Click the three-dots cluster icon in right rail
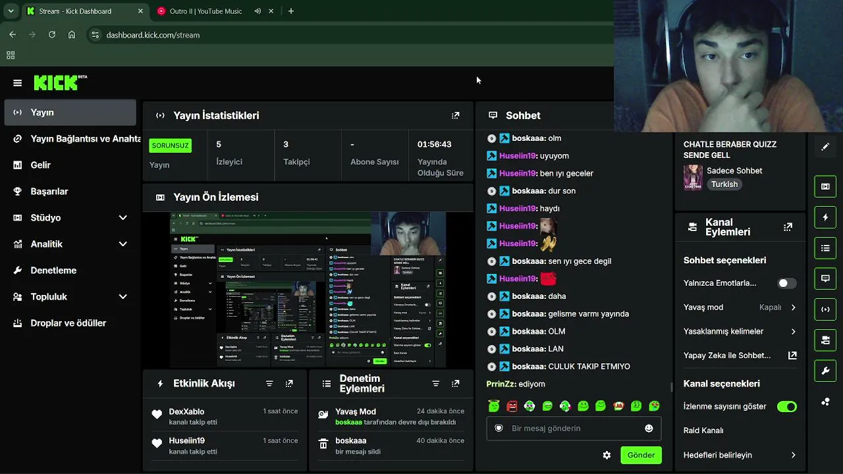Screen dimensions: 843x474 point(825,402)
